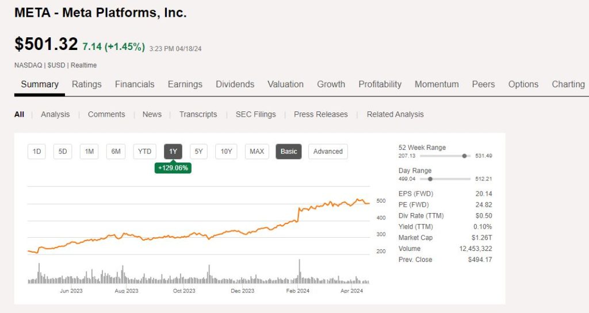Choose the YTD chart range
The width and height of the screenshot is (589, 313).
coord(144,152)
